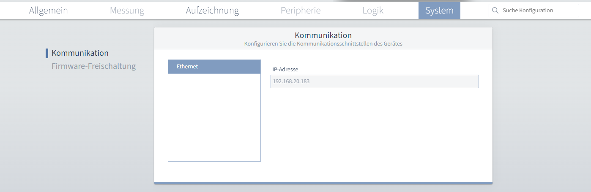The height and width of the screenshot is (192, 591).
Task: Click the grey background below Firmware-Freischaltung
Action: pos(93,127)
